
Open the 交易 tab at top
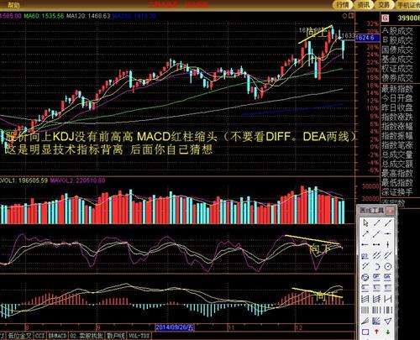(x=384, y=5)
